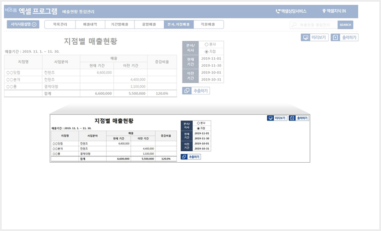The image size is (381, 231).
Task: Choose the 지점 radio option in the enlarged inset
Action: pos(198,128)
